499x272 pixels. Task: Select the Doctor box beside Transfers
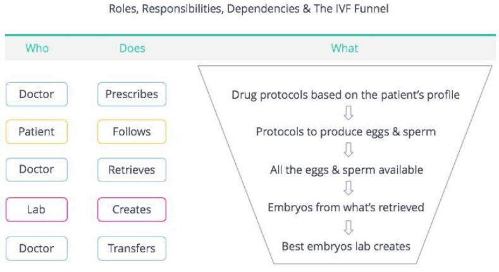click(37, 249)
